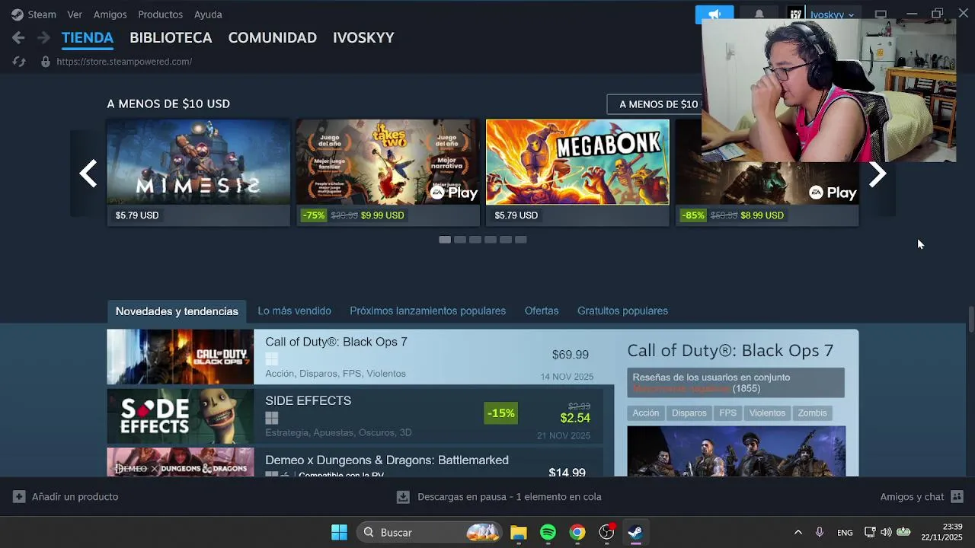Switch to Big Picture mode monitor icon
This screenshot has width=975, height=548.
pos(881,14)
